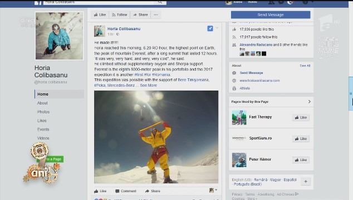Screen dimensions: 353x200
Task: Follow the Horia Colibasanu page
Action: click(120, 15)
